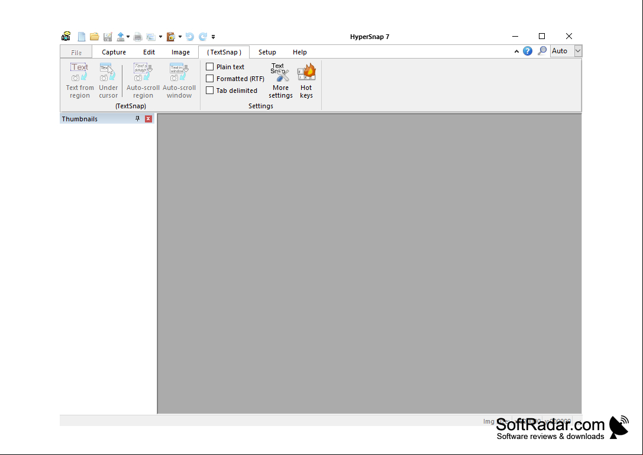
Task: Open the Hot keys settings
Action: point(306,80)
